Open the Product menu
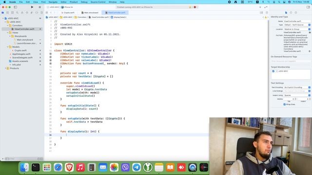Image resolution: width=312 pixels, height=175 pixels. coord(74,2)
